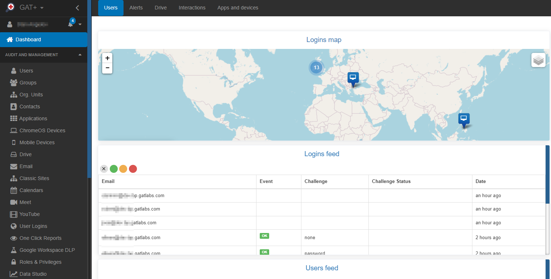
Task: Click the Meet video camera icon
Action: tap(14, 202)
